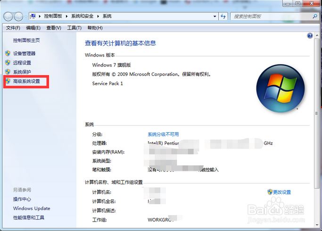Open the 查看(V) menu
The image size is (322, 231).
click(54, 28)
